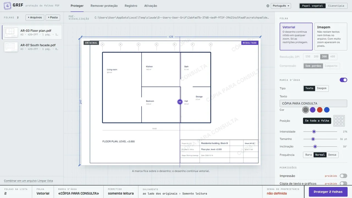Open the watermark position grid picker
Screen dimensions: 352x198
339,121
